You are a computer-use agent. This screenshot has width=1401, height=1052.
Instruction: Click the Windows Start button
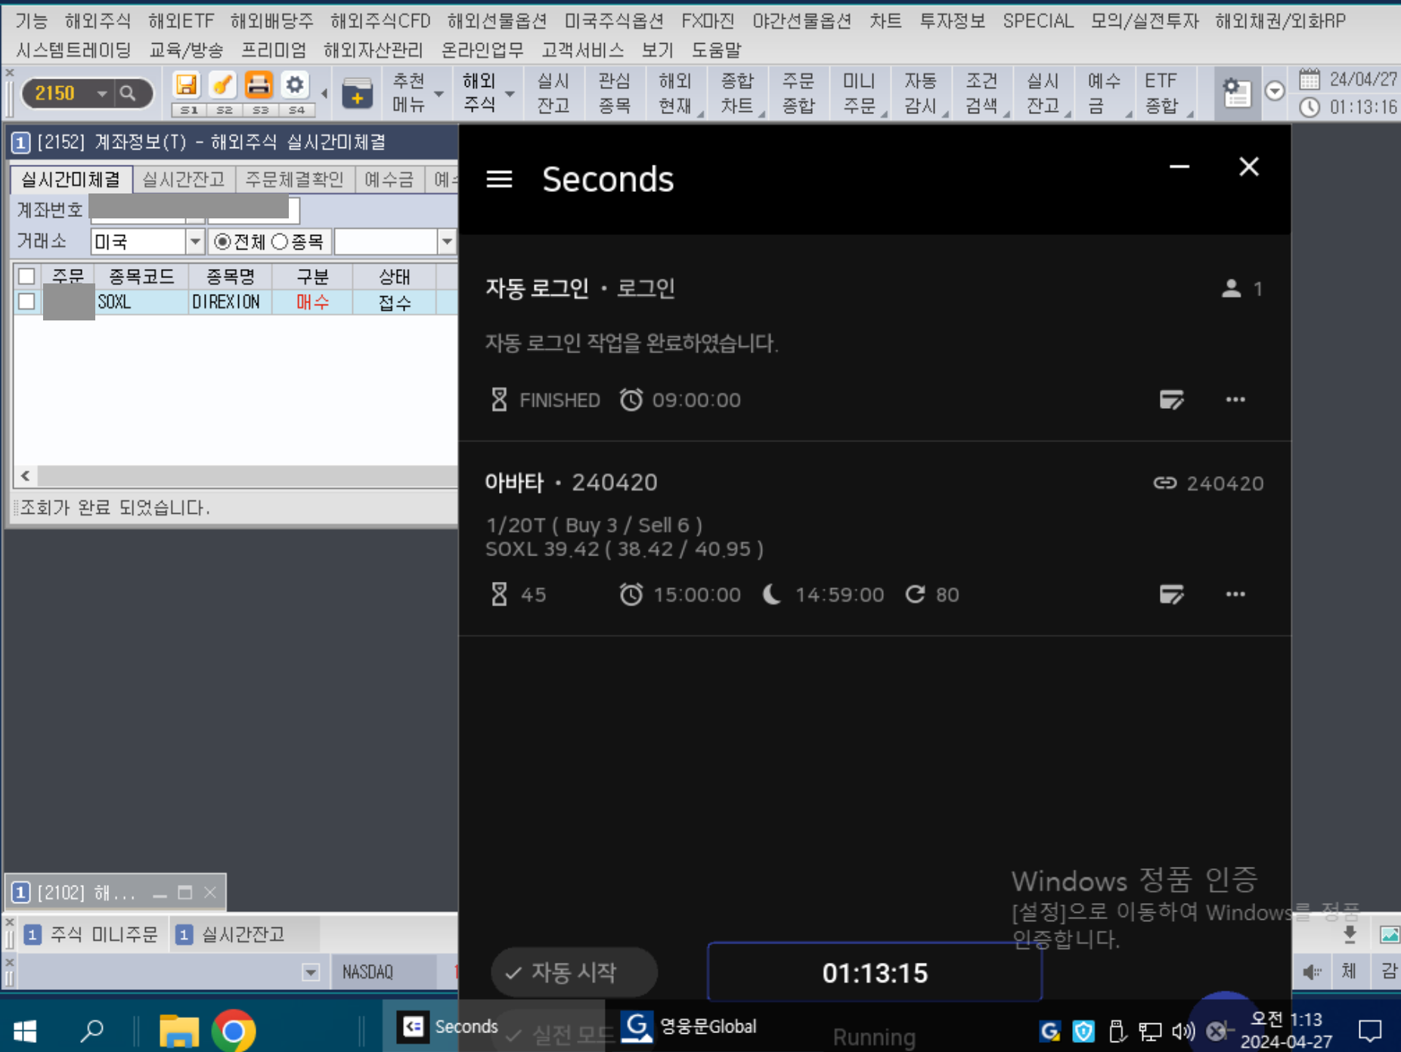pyautogui.click(x=25, y=1030)
